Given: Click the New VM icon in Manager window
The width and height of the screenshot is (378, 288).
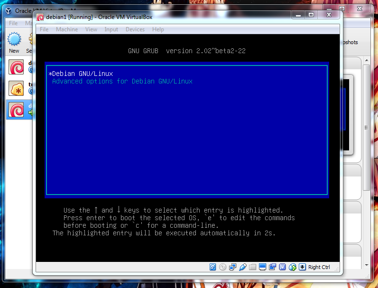Looking at the screenshot, I should coord(14,42).
